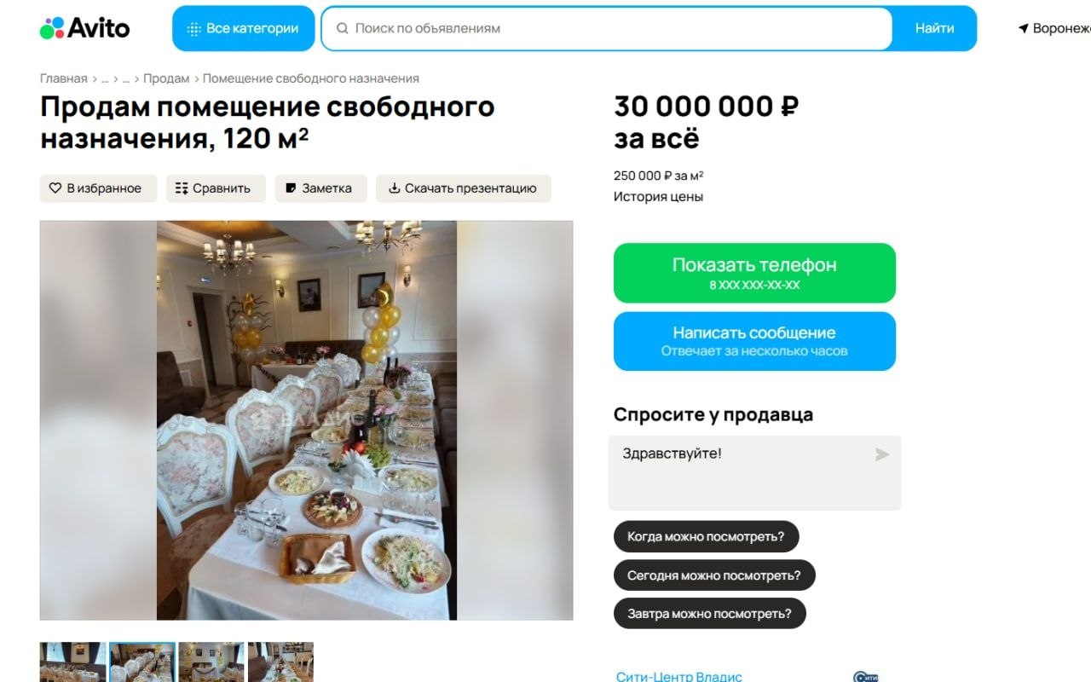Image resolution: width=1091 pixels, height=682 pixels.
Task: Open the Сити-Центр Владис seller link
Action: pyautogui.click(x=679, y=677)
